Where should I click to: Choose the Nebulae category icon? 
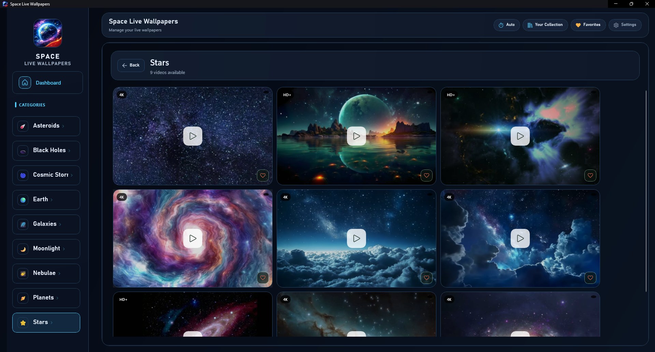pyautogui.click(x=23, y=274)
